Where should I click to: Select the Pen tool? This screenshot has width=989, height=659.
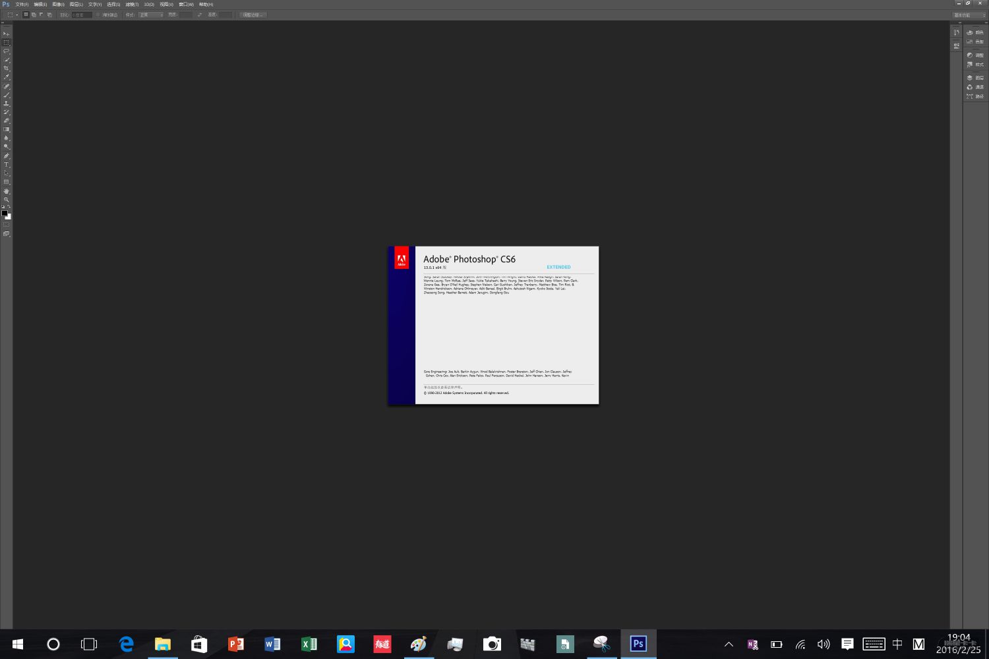(7, 156)
